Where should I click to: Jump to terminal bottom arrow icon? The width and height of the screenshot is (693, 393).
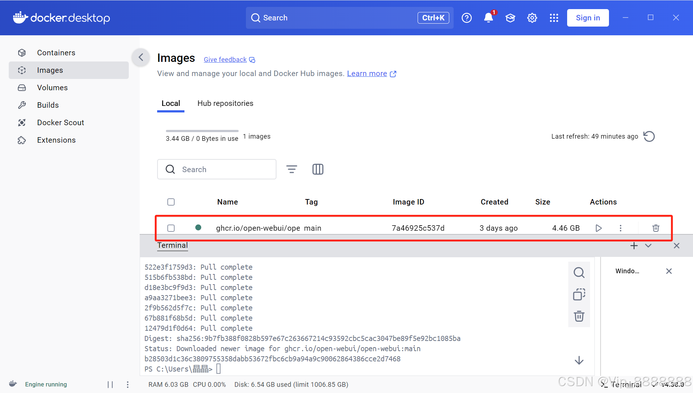coord(579,361)
